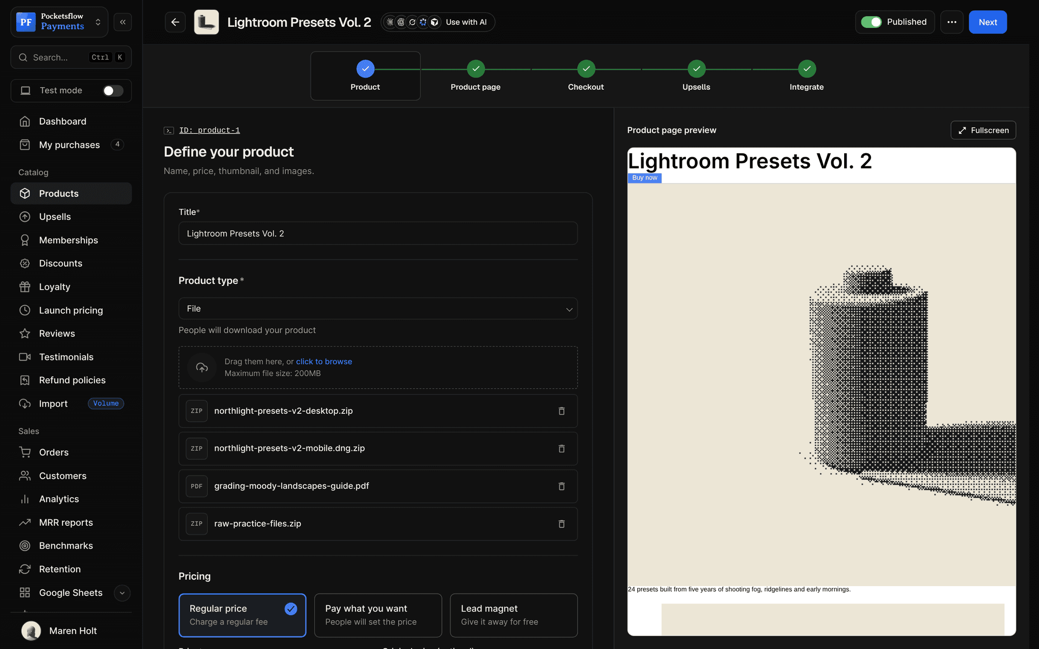Toggle the Published switch off
This screenshot has height=649, width=1039.
pyautogui.click(x=872, y=22)
